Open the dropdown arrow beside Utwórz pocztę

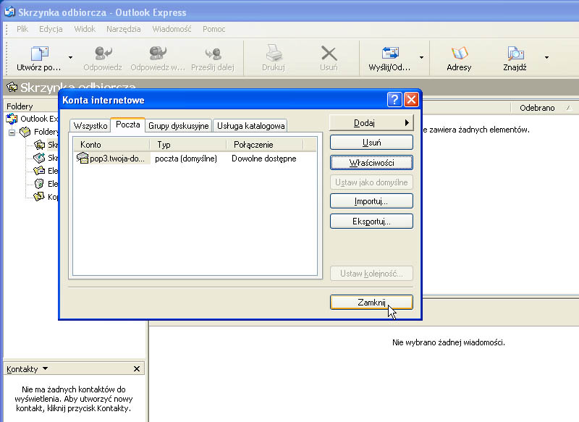click(70, 58)
